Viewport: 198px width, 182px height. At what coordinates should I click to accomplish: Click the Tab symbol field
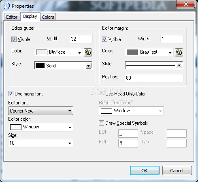[x=177, y=143]
